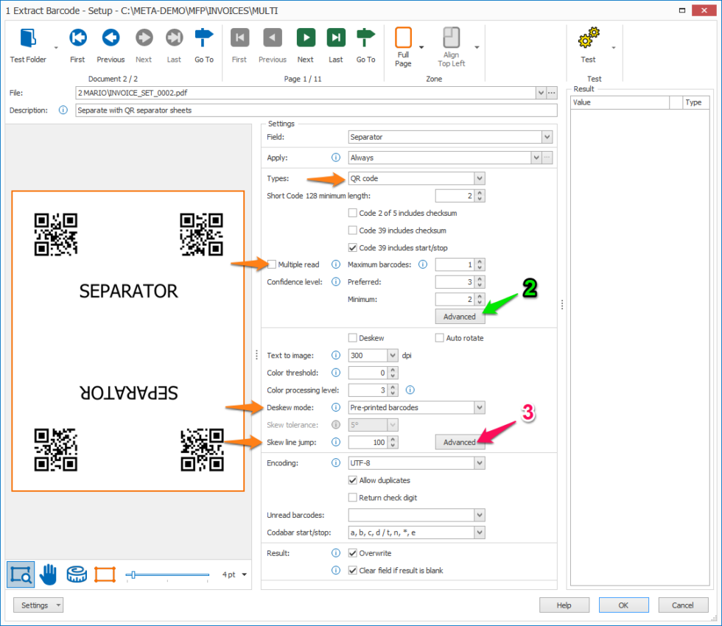Select the Test Folder icon

pos(27,37)
